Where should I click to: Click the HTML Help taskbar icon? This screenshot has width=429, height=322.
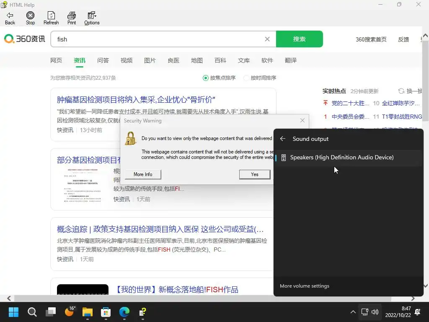click(142, 312)
